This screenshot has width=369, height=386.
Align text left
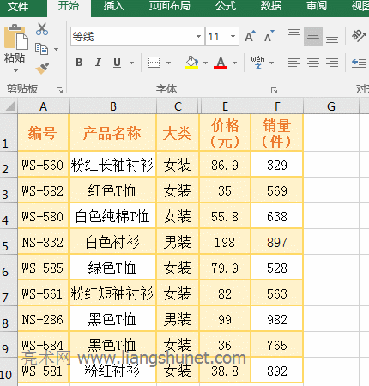coord(294,63)
